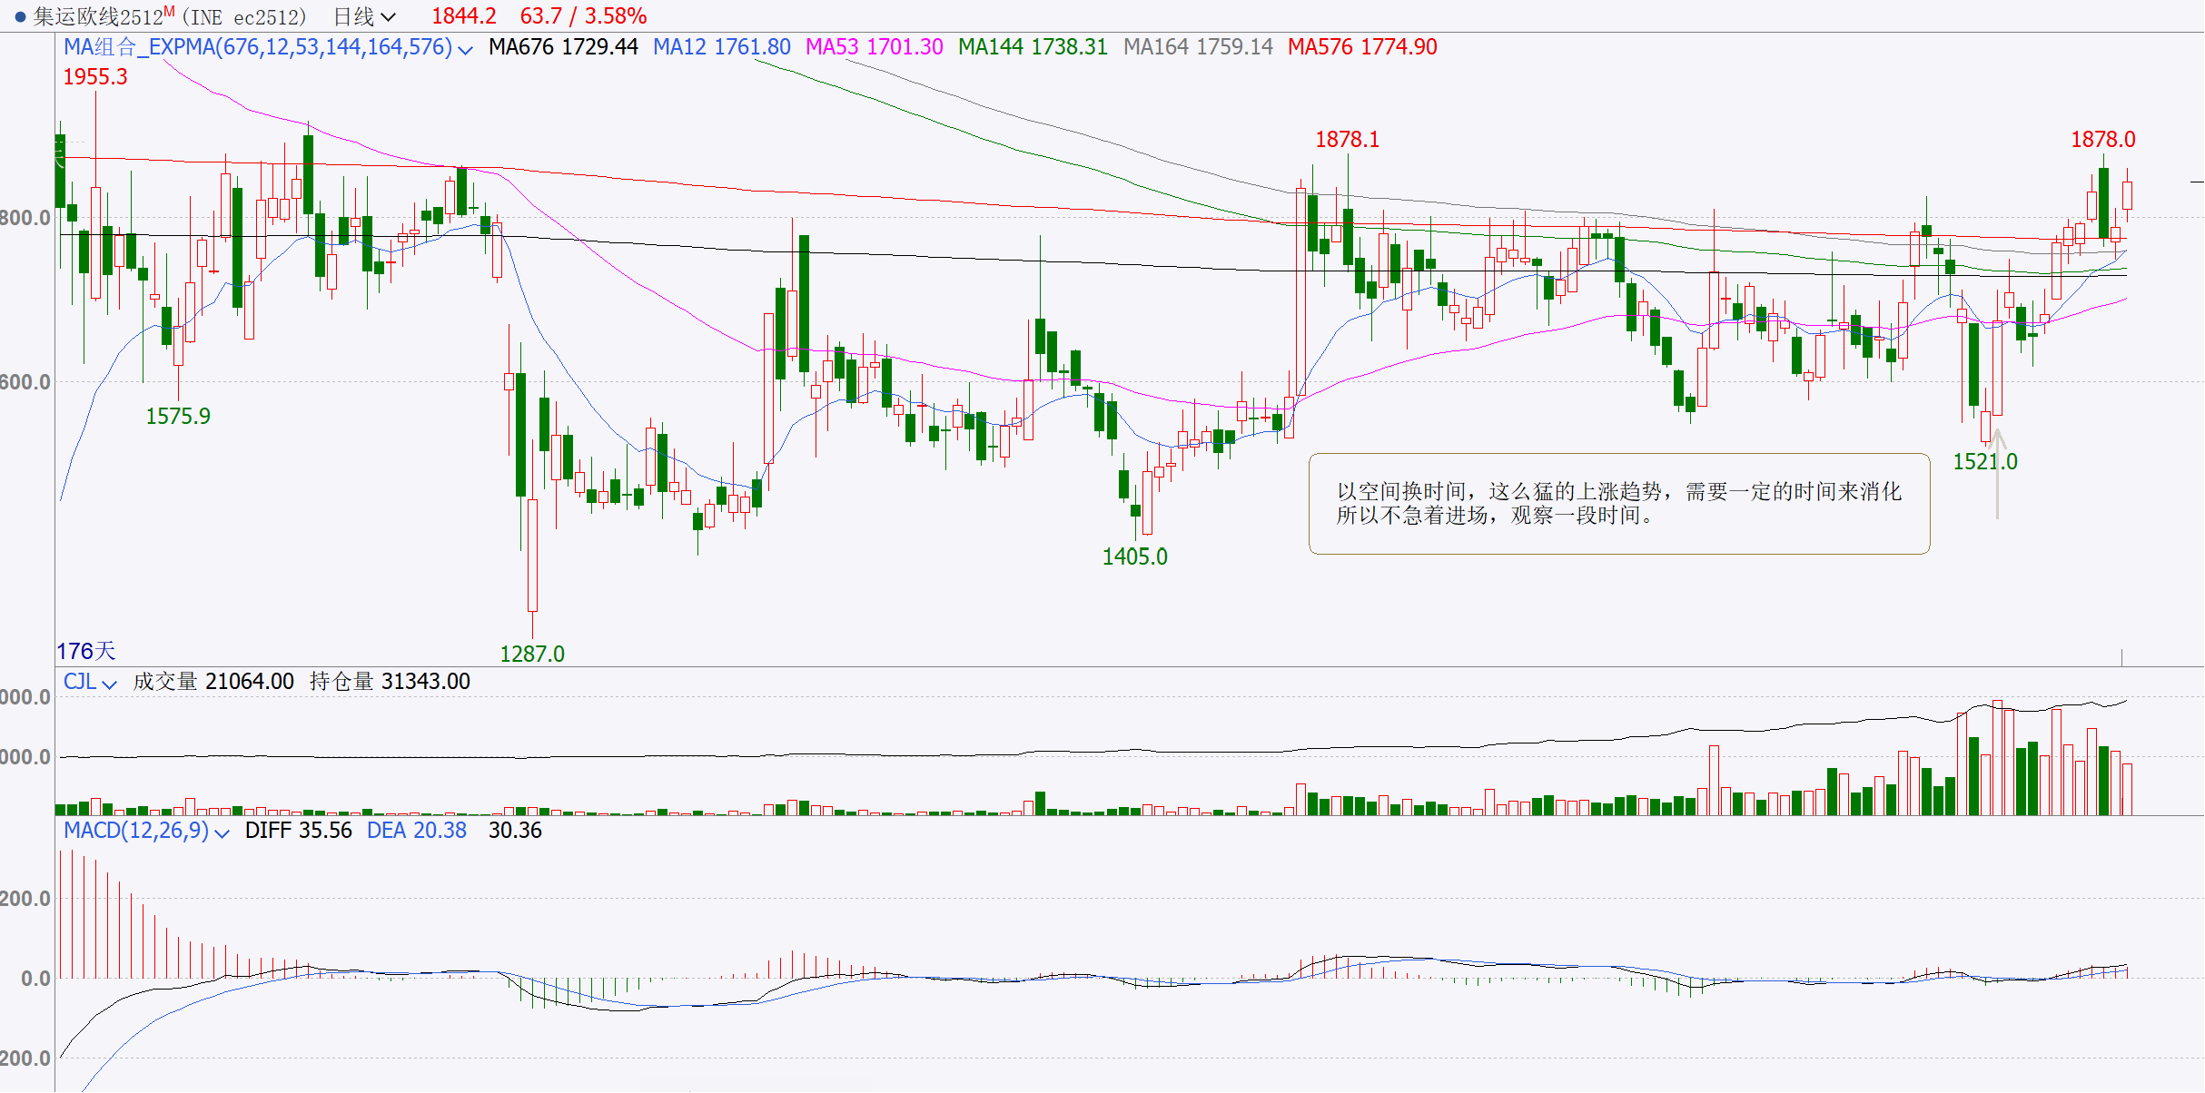2205x1093 pixels.
Task: Select the annotation text box on chart
Action: tap(1618, 504)
